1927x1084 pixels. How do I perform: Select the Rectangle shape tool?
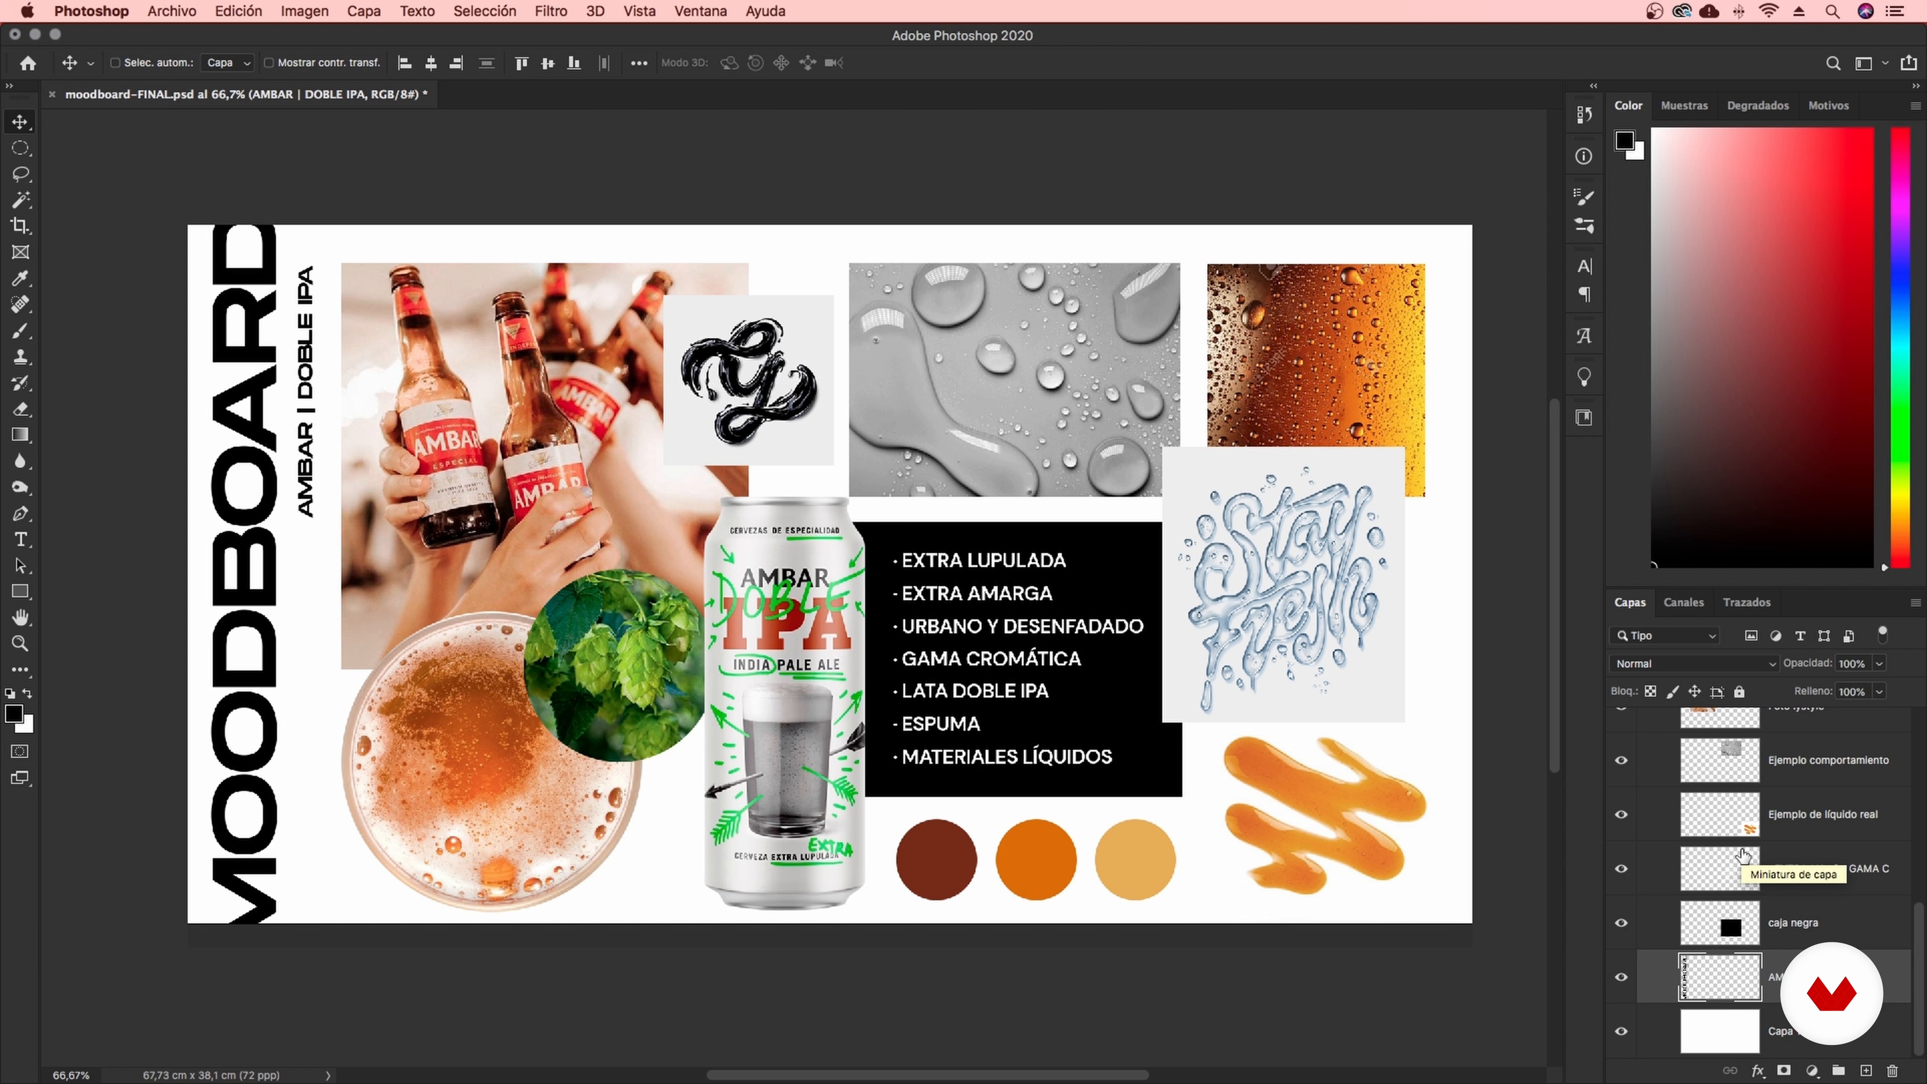pos(20,592)
